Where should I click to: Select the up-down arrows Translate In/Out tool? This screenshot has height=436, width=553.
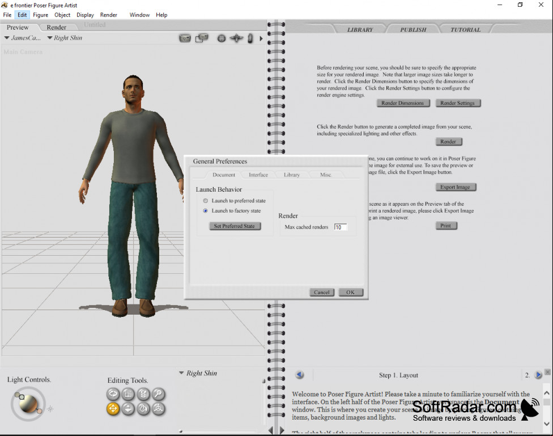128,409
